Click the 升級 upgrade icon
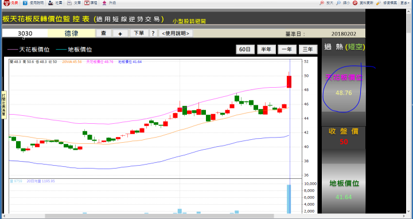Viewport: 413px width, 219px height. [x=104, y=3]
